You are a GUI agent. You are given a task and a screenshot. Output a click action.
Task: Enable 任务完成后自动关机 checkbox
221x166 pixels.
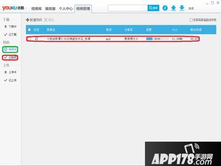[x=191, y=20]
